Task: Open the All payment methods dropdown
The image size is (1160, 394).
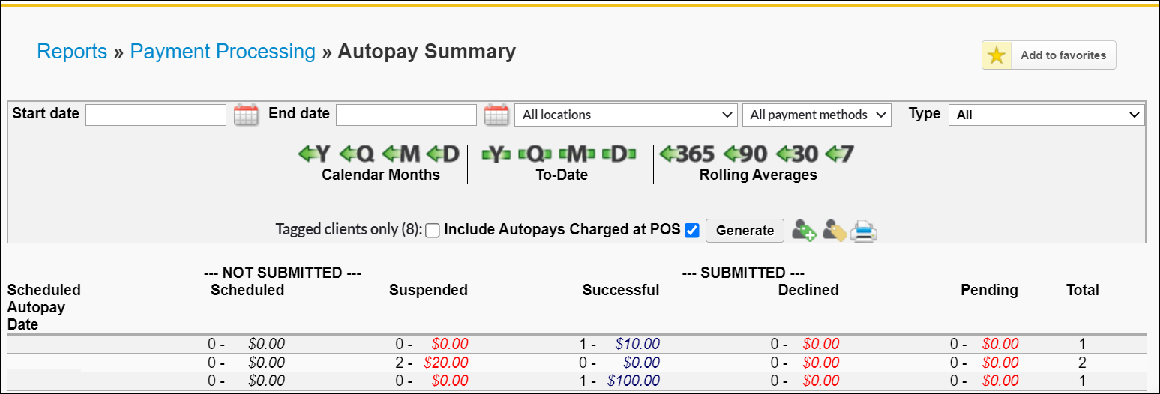Action: (817, 115)
